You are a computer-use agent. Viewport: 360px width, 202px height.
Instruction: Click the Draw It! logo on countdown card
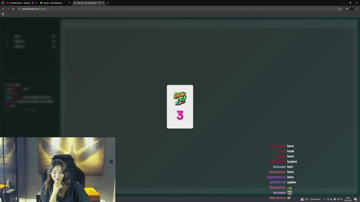pyautogui.click(x=180, y=98)
